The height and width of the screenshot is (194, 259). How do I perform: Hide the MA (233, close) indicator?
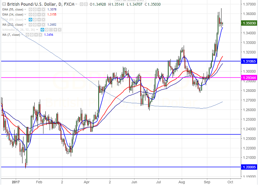[x=30, y=25]
